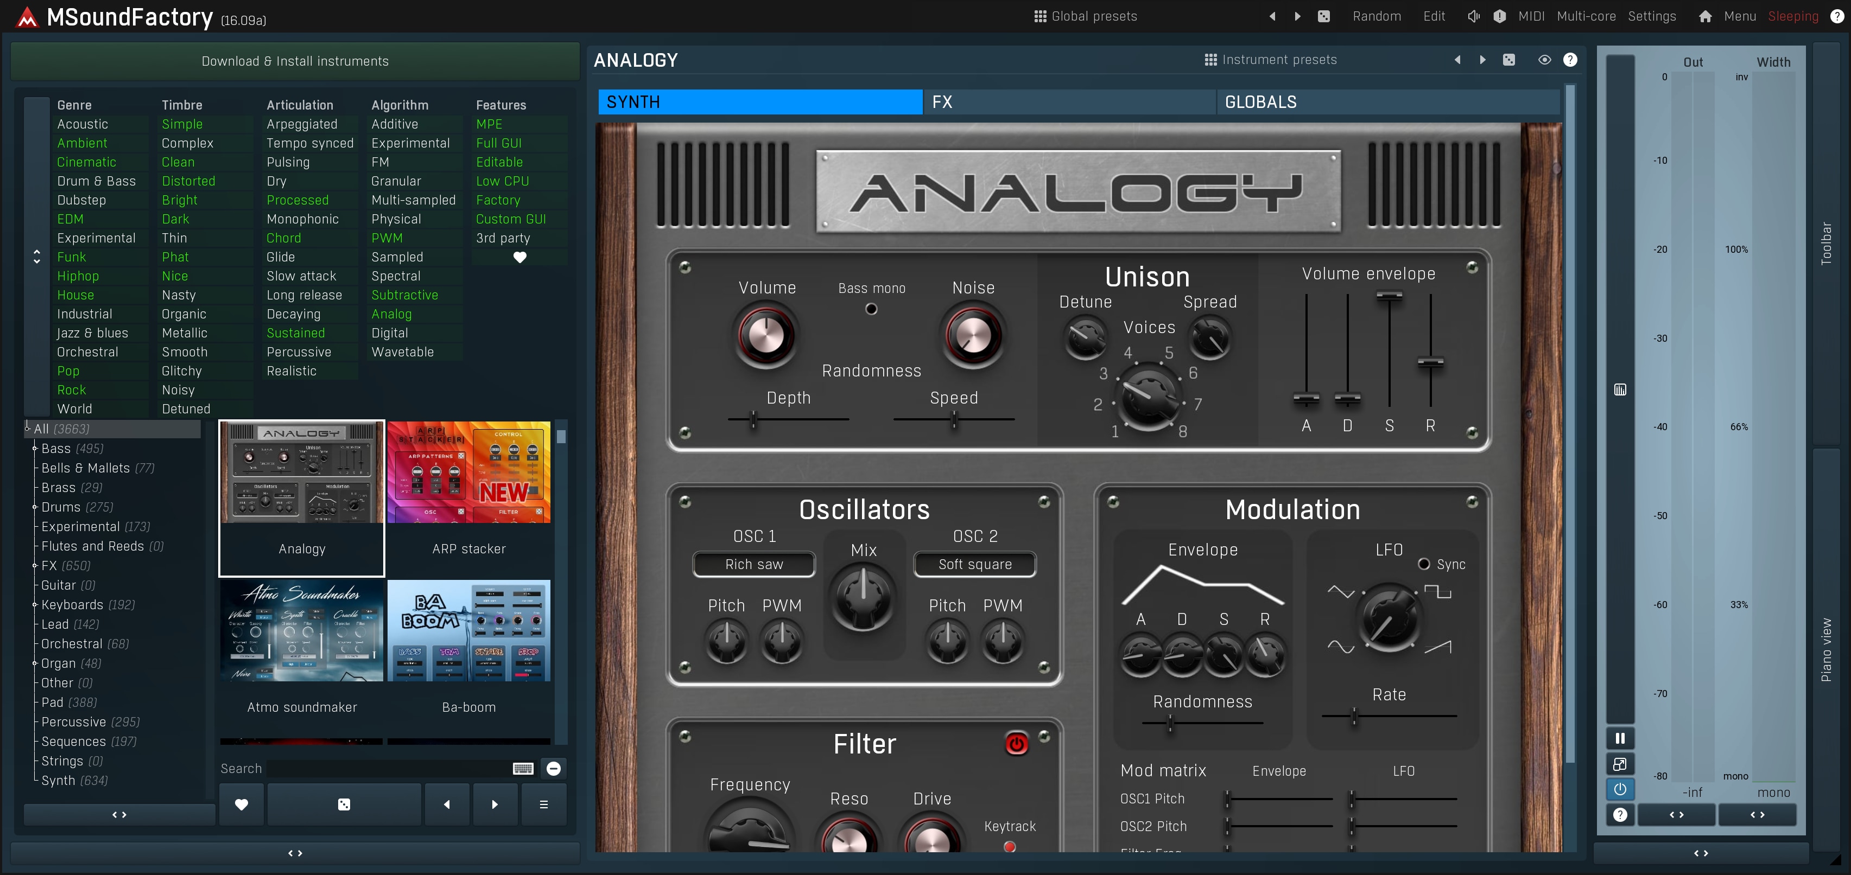Open the Settings menu item

pyautogui.click(x=1651, y=16)
